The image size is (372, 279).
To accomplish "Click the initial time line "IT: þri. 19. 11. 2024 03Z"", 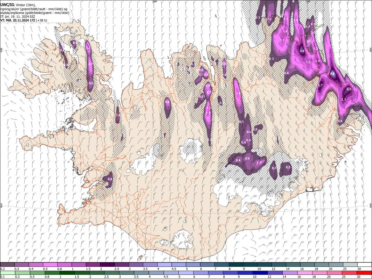I will pyautogui.click(x=18, y=17).
